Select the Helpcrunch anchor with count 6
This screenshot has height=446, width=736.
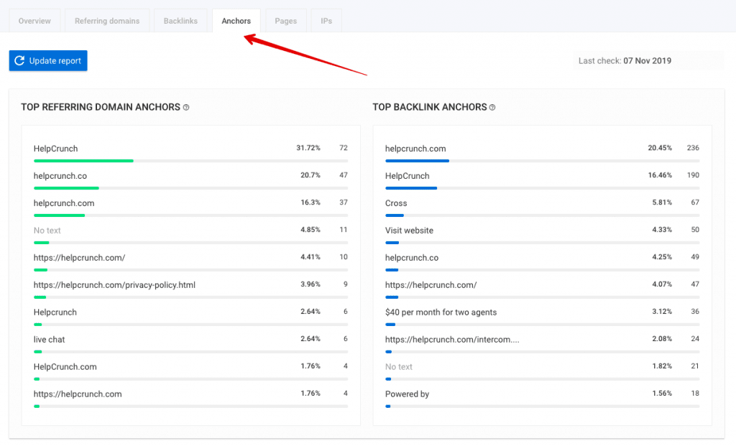[x=55, y=312]
